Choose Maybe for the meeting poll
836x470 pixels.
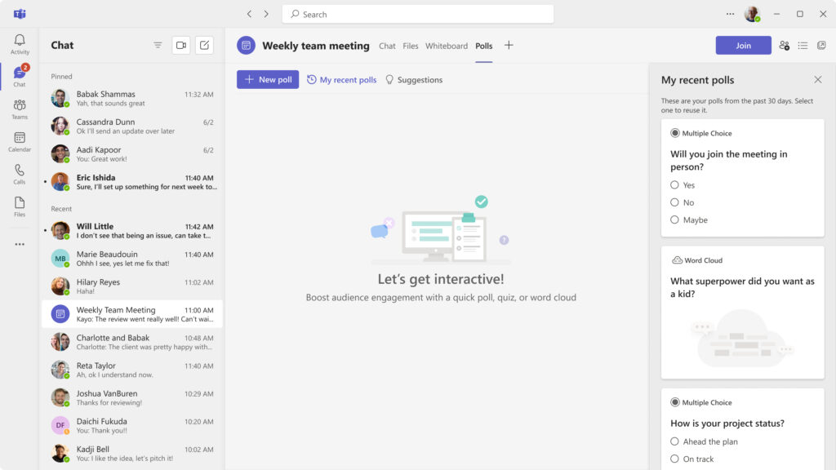(675, 219)
